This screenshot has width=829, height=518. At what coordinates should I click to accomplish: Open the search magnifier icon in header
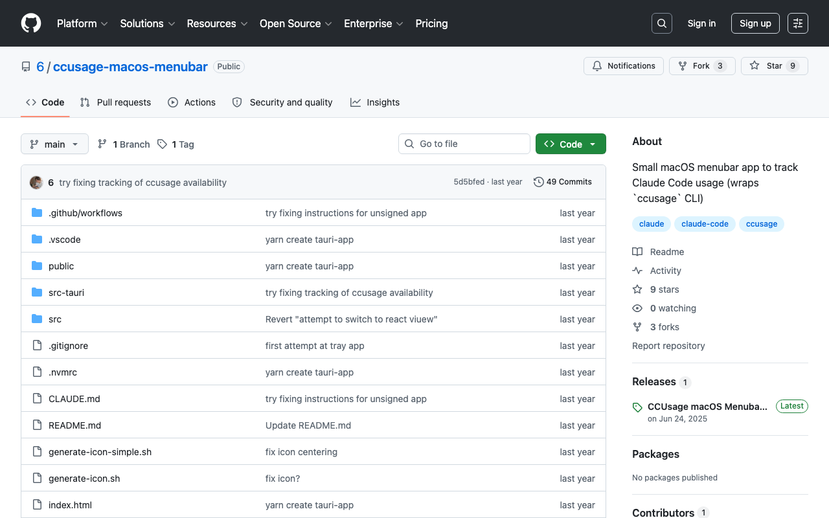point(662,23)
